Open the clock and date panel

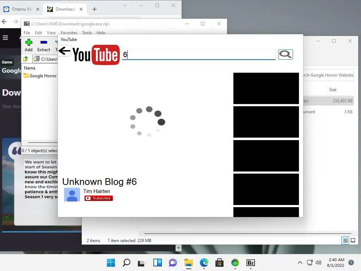click(x=336, y=263)
